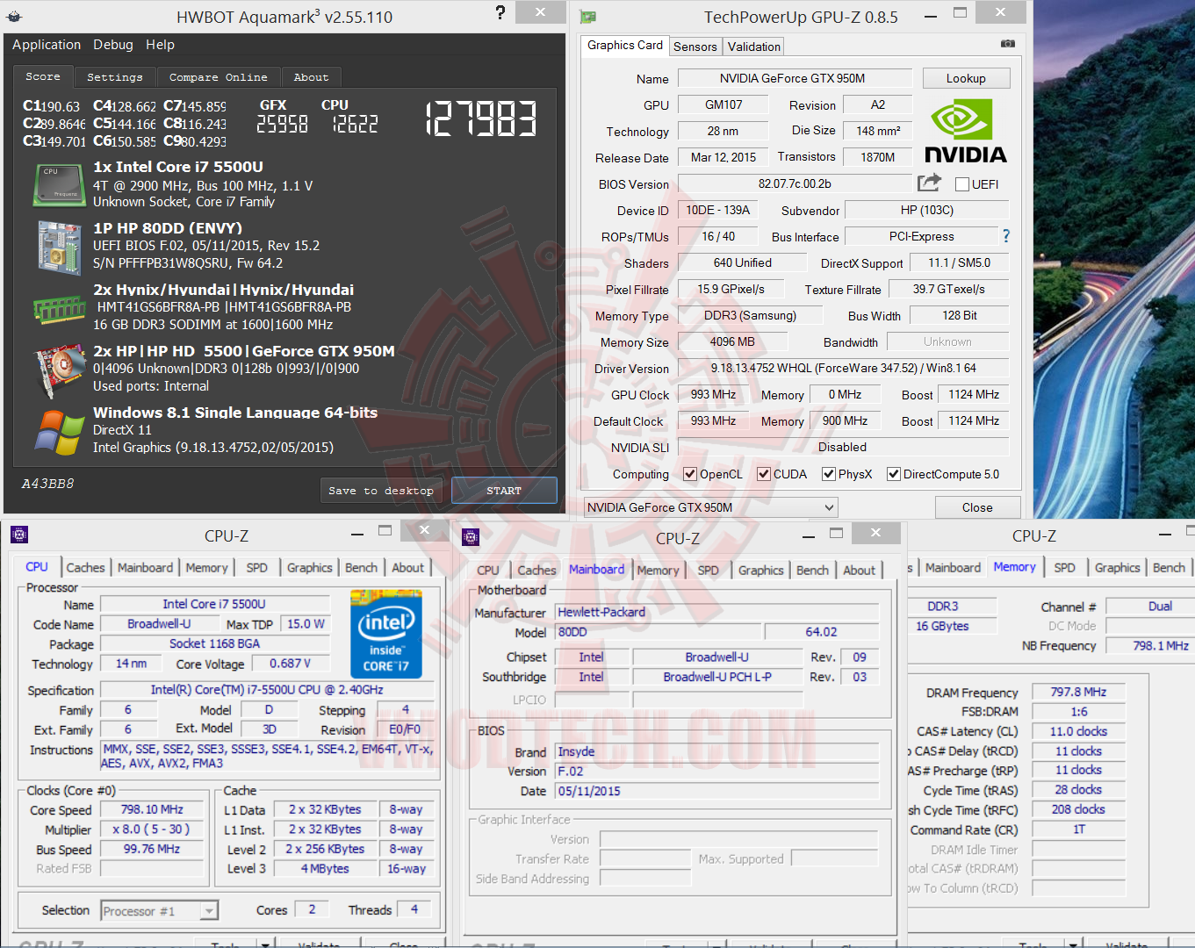Screen dimensions: 1195x948
Task: Open Graphics tab in middle CPU-Z window
Action: (760, 571)
